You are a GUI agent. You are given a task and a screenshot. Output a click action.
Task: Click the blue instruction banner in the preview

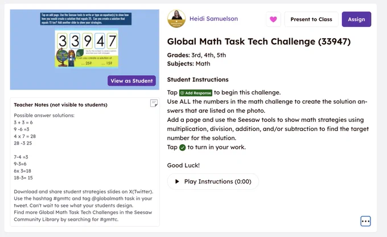85,19
